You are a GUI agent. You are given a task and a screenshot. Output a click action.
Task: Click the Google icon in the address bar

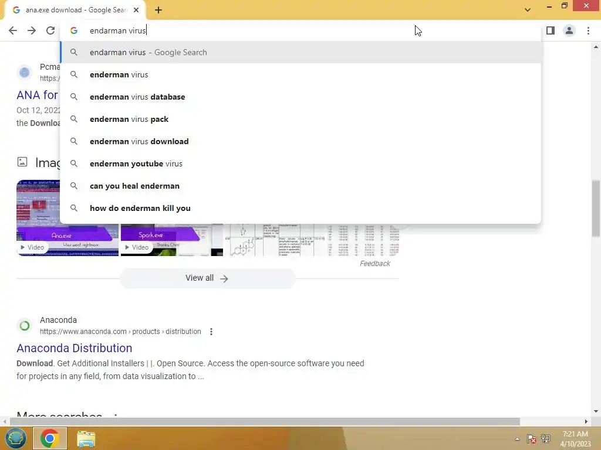74,30
